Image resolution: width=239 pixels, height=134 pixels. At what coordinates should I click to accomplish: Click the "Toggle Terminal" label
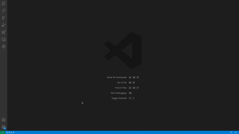click(x=119, y=98)
